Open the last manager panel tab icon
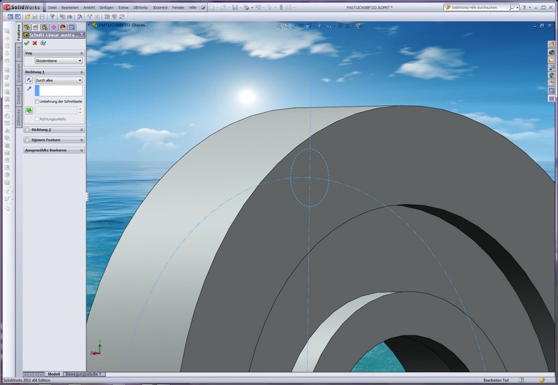 72,27
